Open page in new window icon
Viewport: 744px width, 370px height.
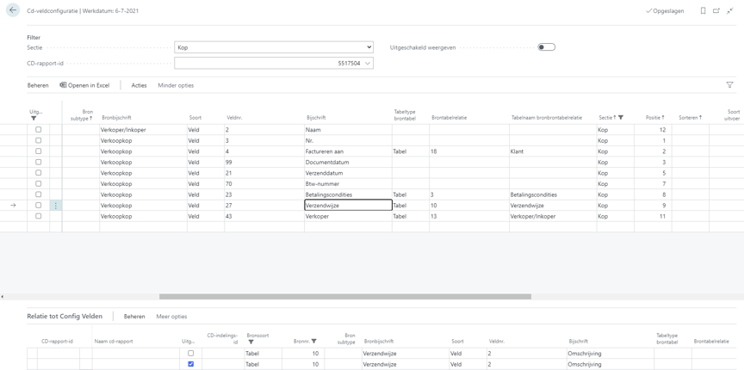click(716, 10)
